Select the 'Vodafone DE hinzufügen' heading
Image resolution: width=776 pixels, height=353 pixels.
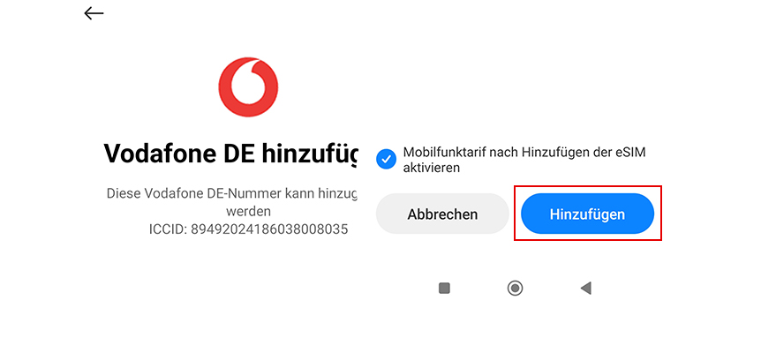coord(230,154)
